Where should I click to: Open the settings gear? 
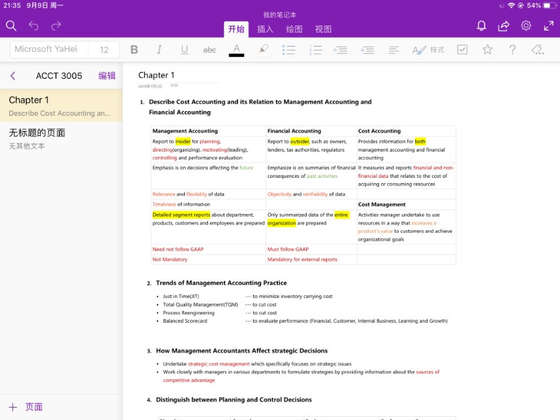coord(526,26)
